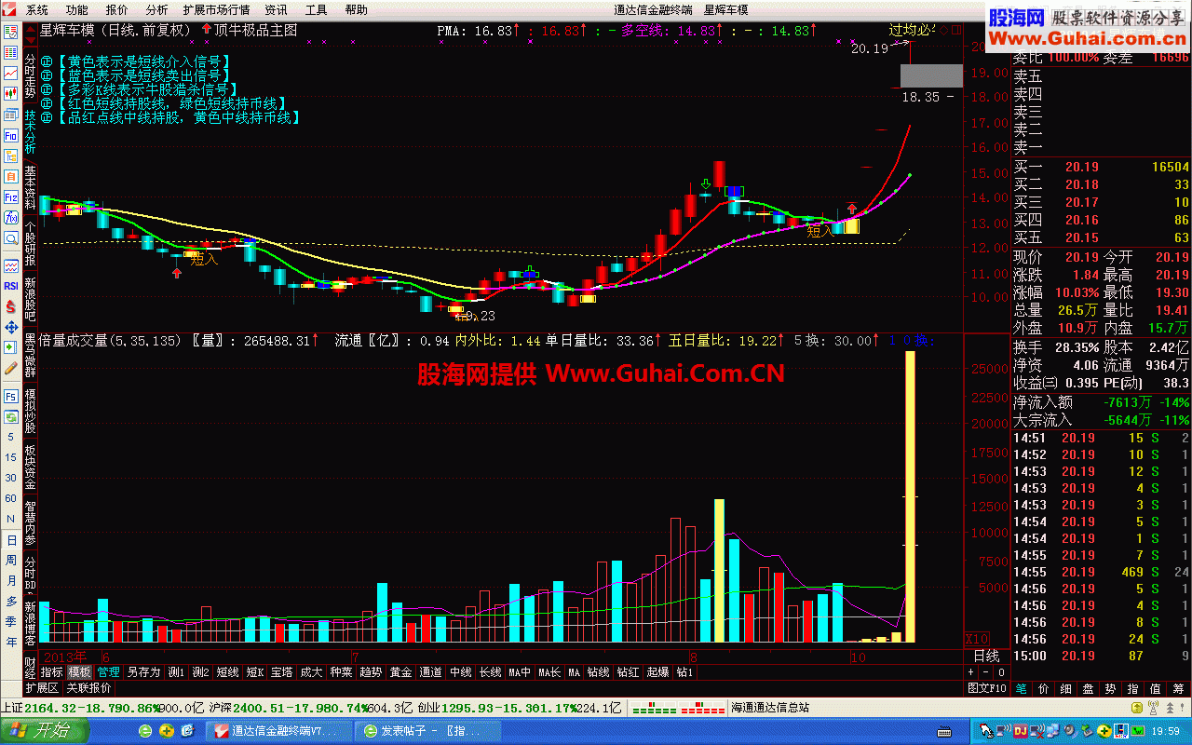Open the 扩展市场行情 menu
The width and height of the screenshot is (1192, 745).
coord(216,9)
